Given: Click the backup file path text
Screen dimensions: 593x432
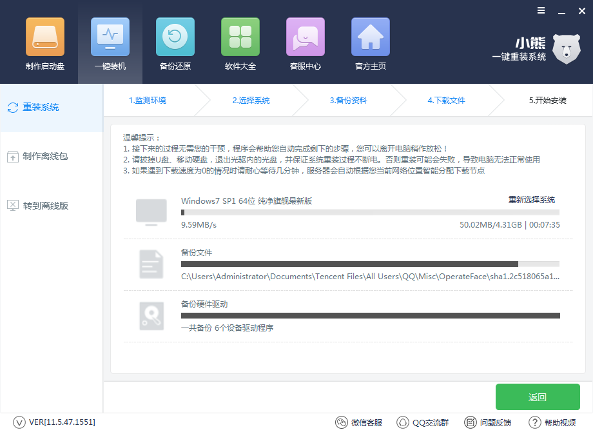Looking at the screenshot, I should [x=370, y=277].
